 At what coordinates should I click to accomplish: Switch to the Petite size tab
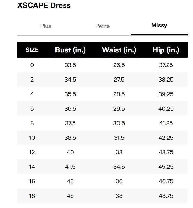(x=102, y=26)
